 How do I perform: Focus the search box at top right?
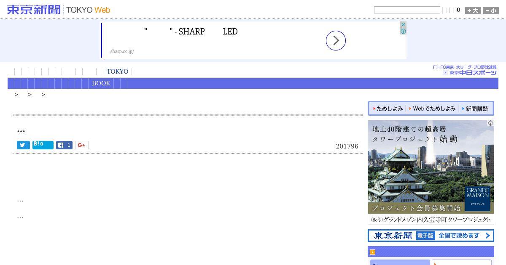[407, 10]
